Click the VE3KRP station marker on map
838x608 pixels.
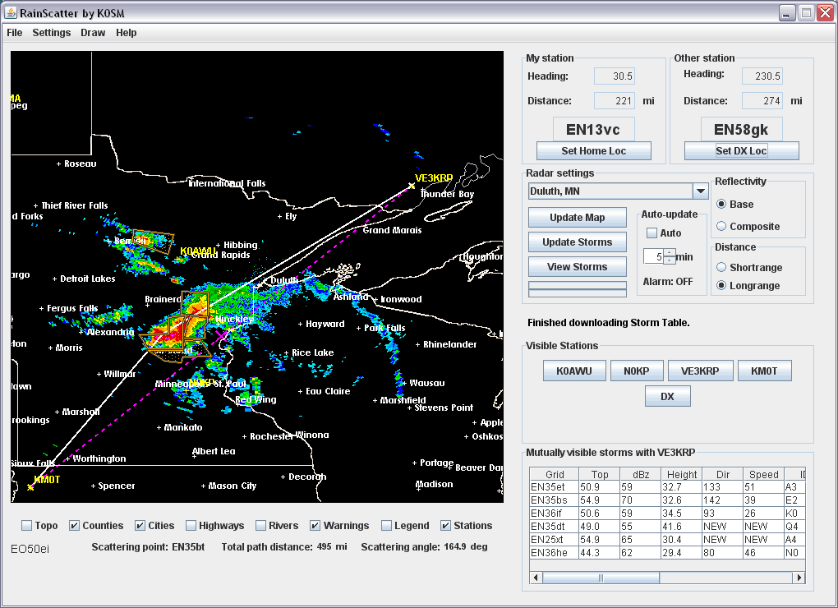click(x=412, y=186)
